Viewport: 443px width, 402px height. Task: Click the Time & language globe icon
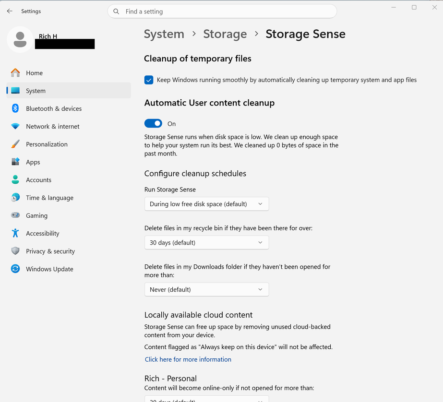pos(15,197)
